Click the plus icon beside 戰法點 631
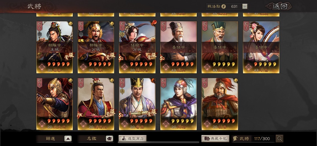Image resolution: width=317 pixels, height=146 pixels. (245, 6)
